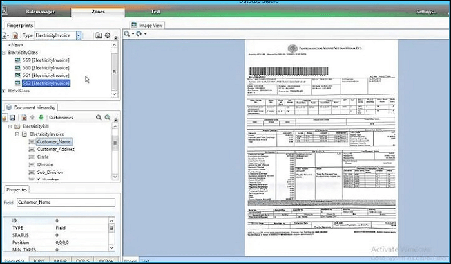Select the Sub_Division field

click(50, 172)
